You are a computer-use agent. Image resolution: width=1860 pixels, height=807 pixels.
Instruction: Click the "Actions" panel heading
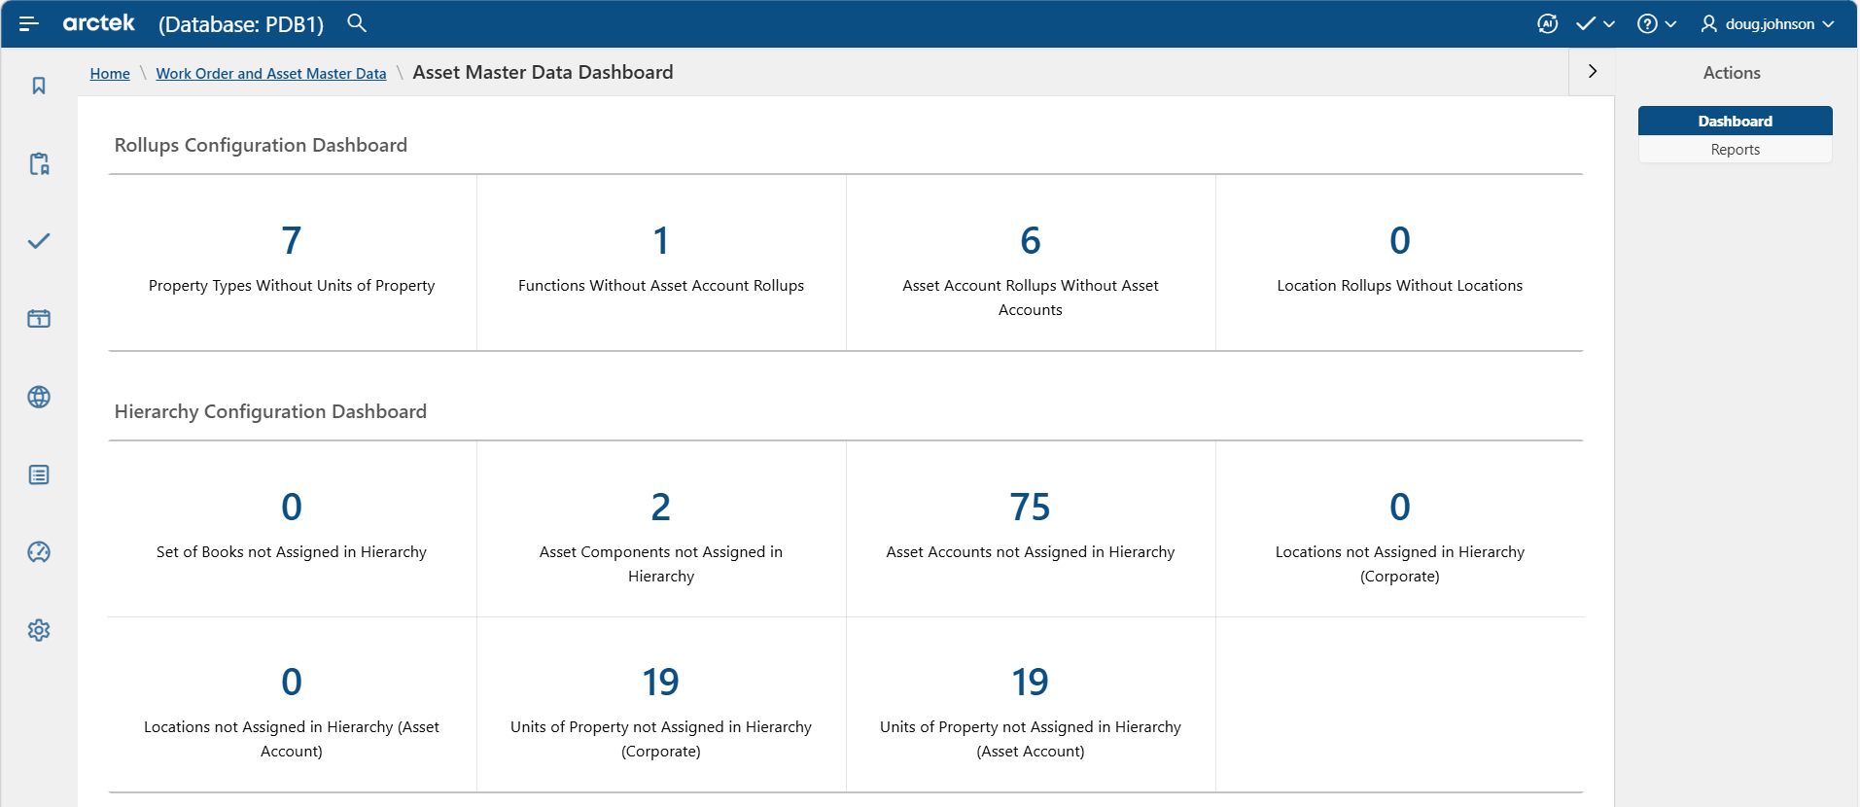1732,73
